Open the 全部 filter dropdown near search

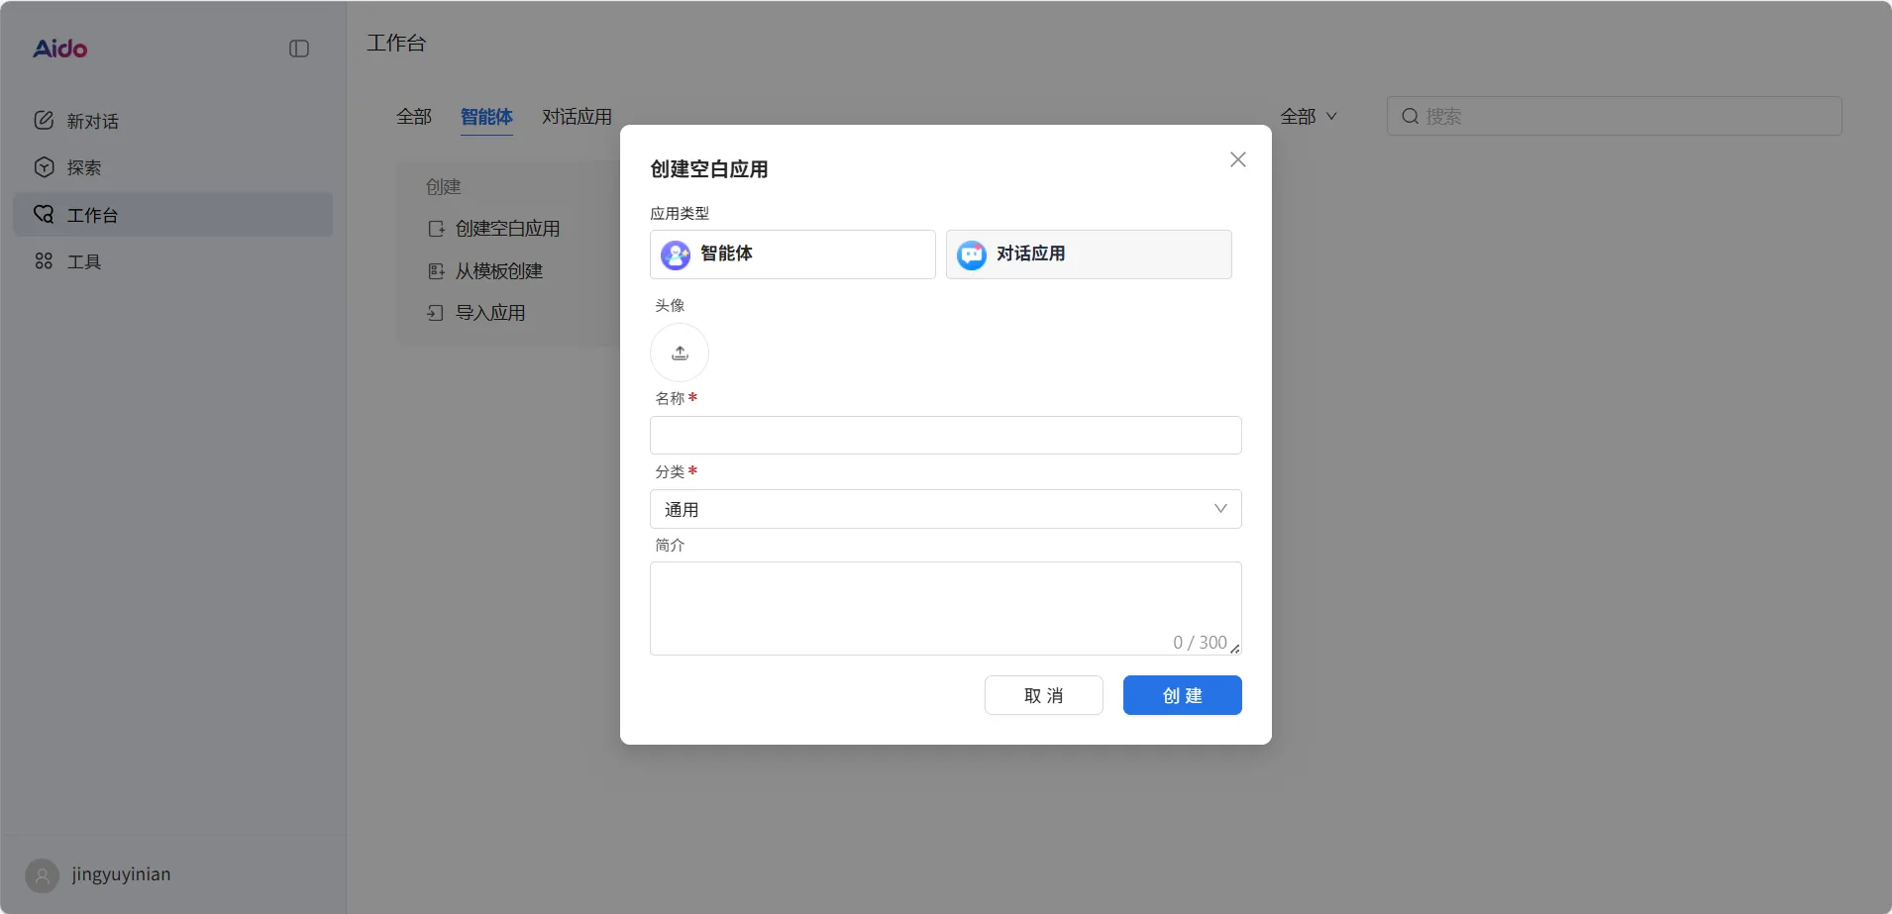(x=1309, y=116)
